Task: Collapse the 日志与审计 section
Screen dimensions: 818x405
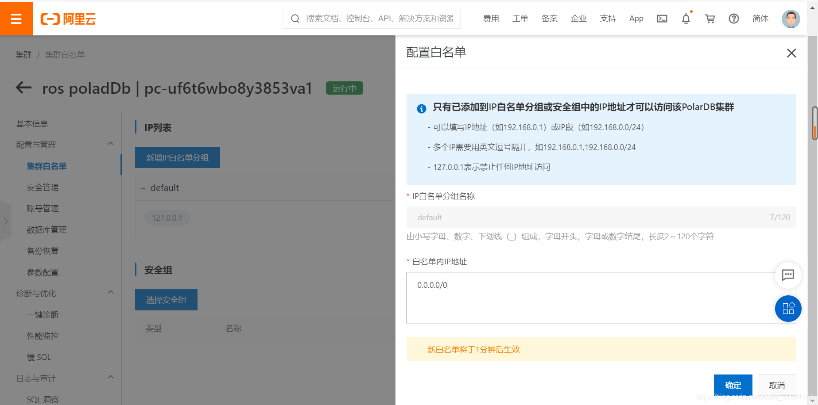Action: 111,377
